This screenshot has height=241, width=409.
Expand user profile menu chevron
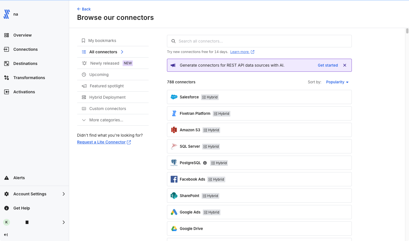pyautogui.click(x=64, y=222)
